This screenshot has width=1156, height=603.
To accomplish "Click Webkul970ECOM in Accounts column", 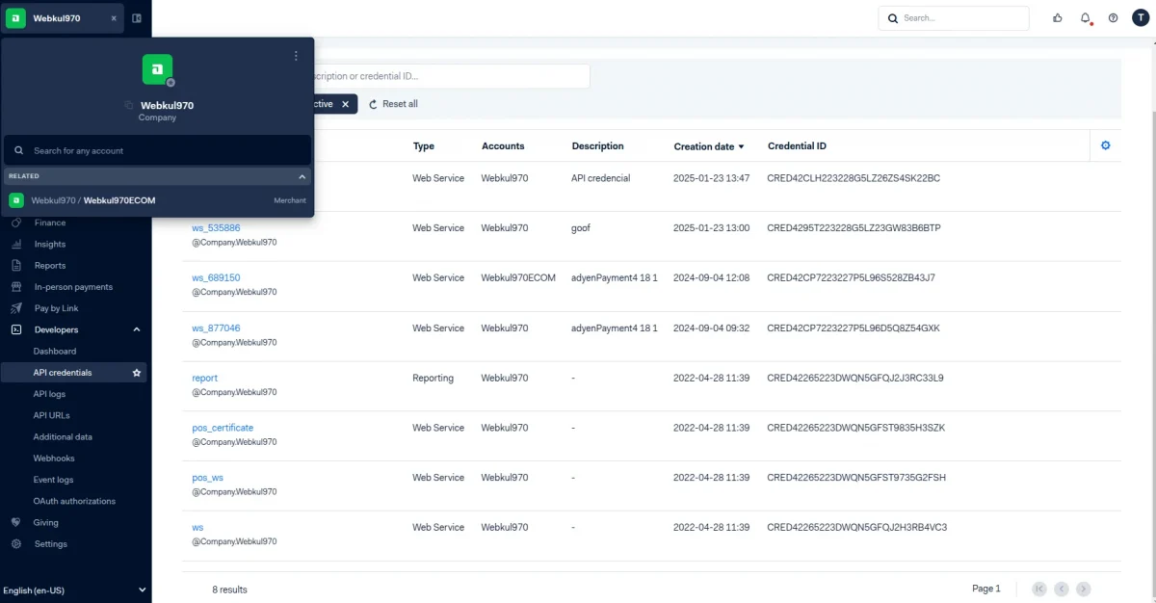I will (x=518, y=277).
